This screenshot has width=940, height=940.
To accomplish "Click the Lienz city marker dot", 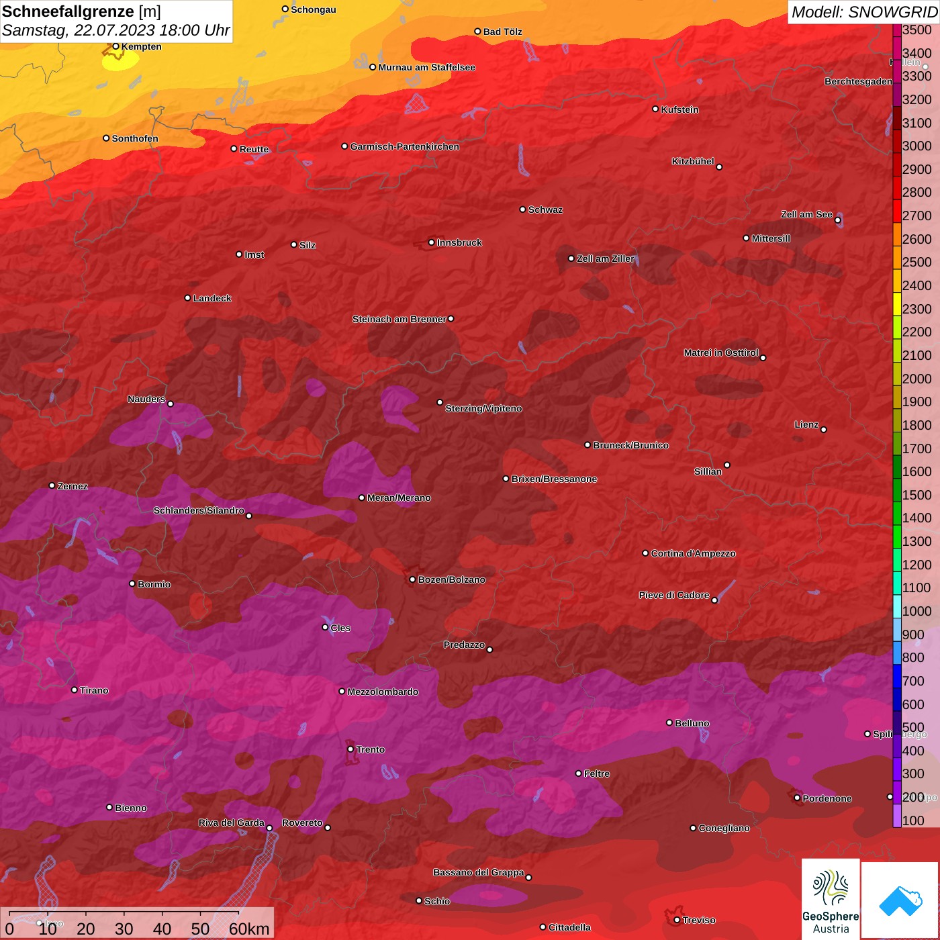I will tap(824, 430).
